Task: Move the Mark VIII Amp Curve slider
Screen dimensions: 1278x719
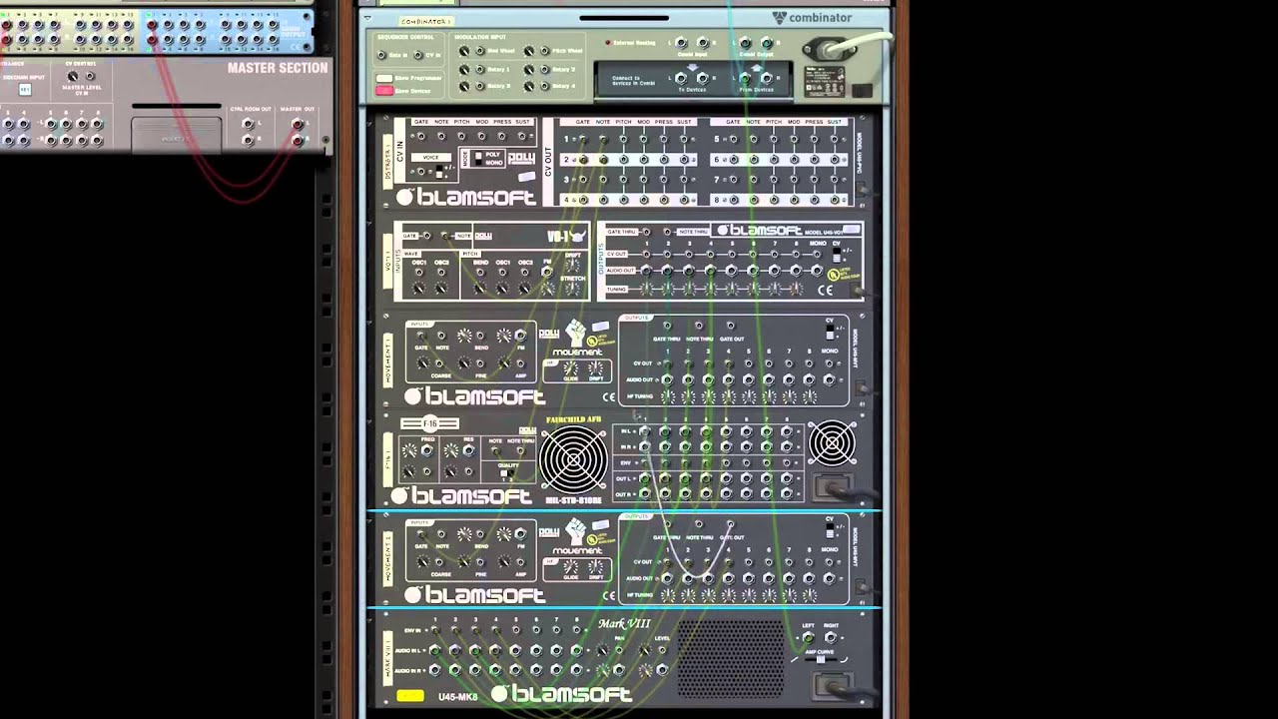Action: point(820,659)
